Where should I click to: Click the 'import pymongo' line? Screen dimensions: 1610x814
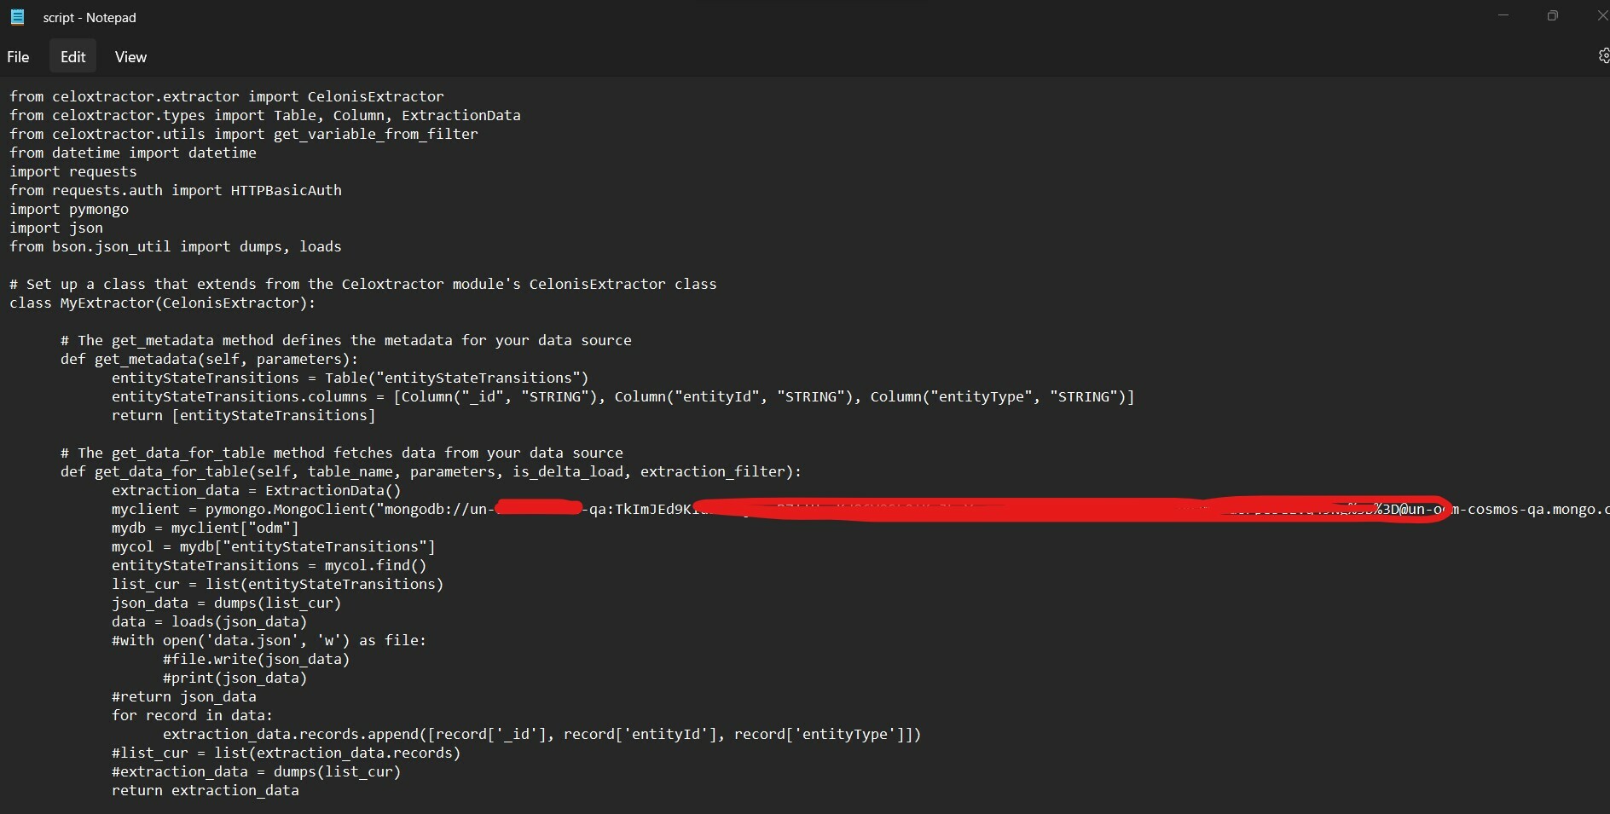(x=69, y=209)
